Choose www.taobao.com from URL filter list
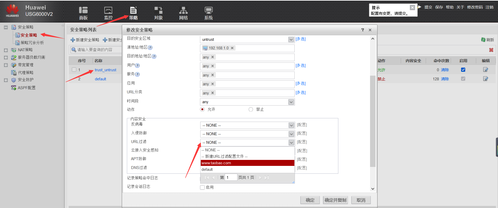 click(x=248, y=163)
